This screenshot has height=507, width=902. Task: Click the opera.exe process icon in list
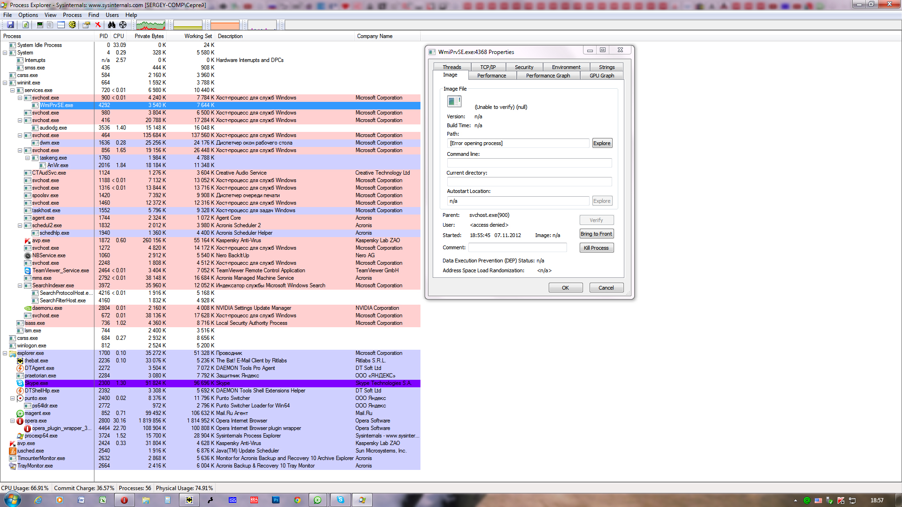coord(20,421)
